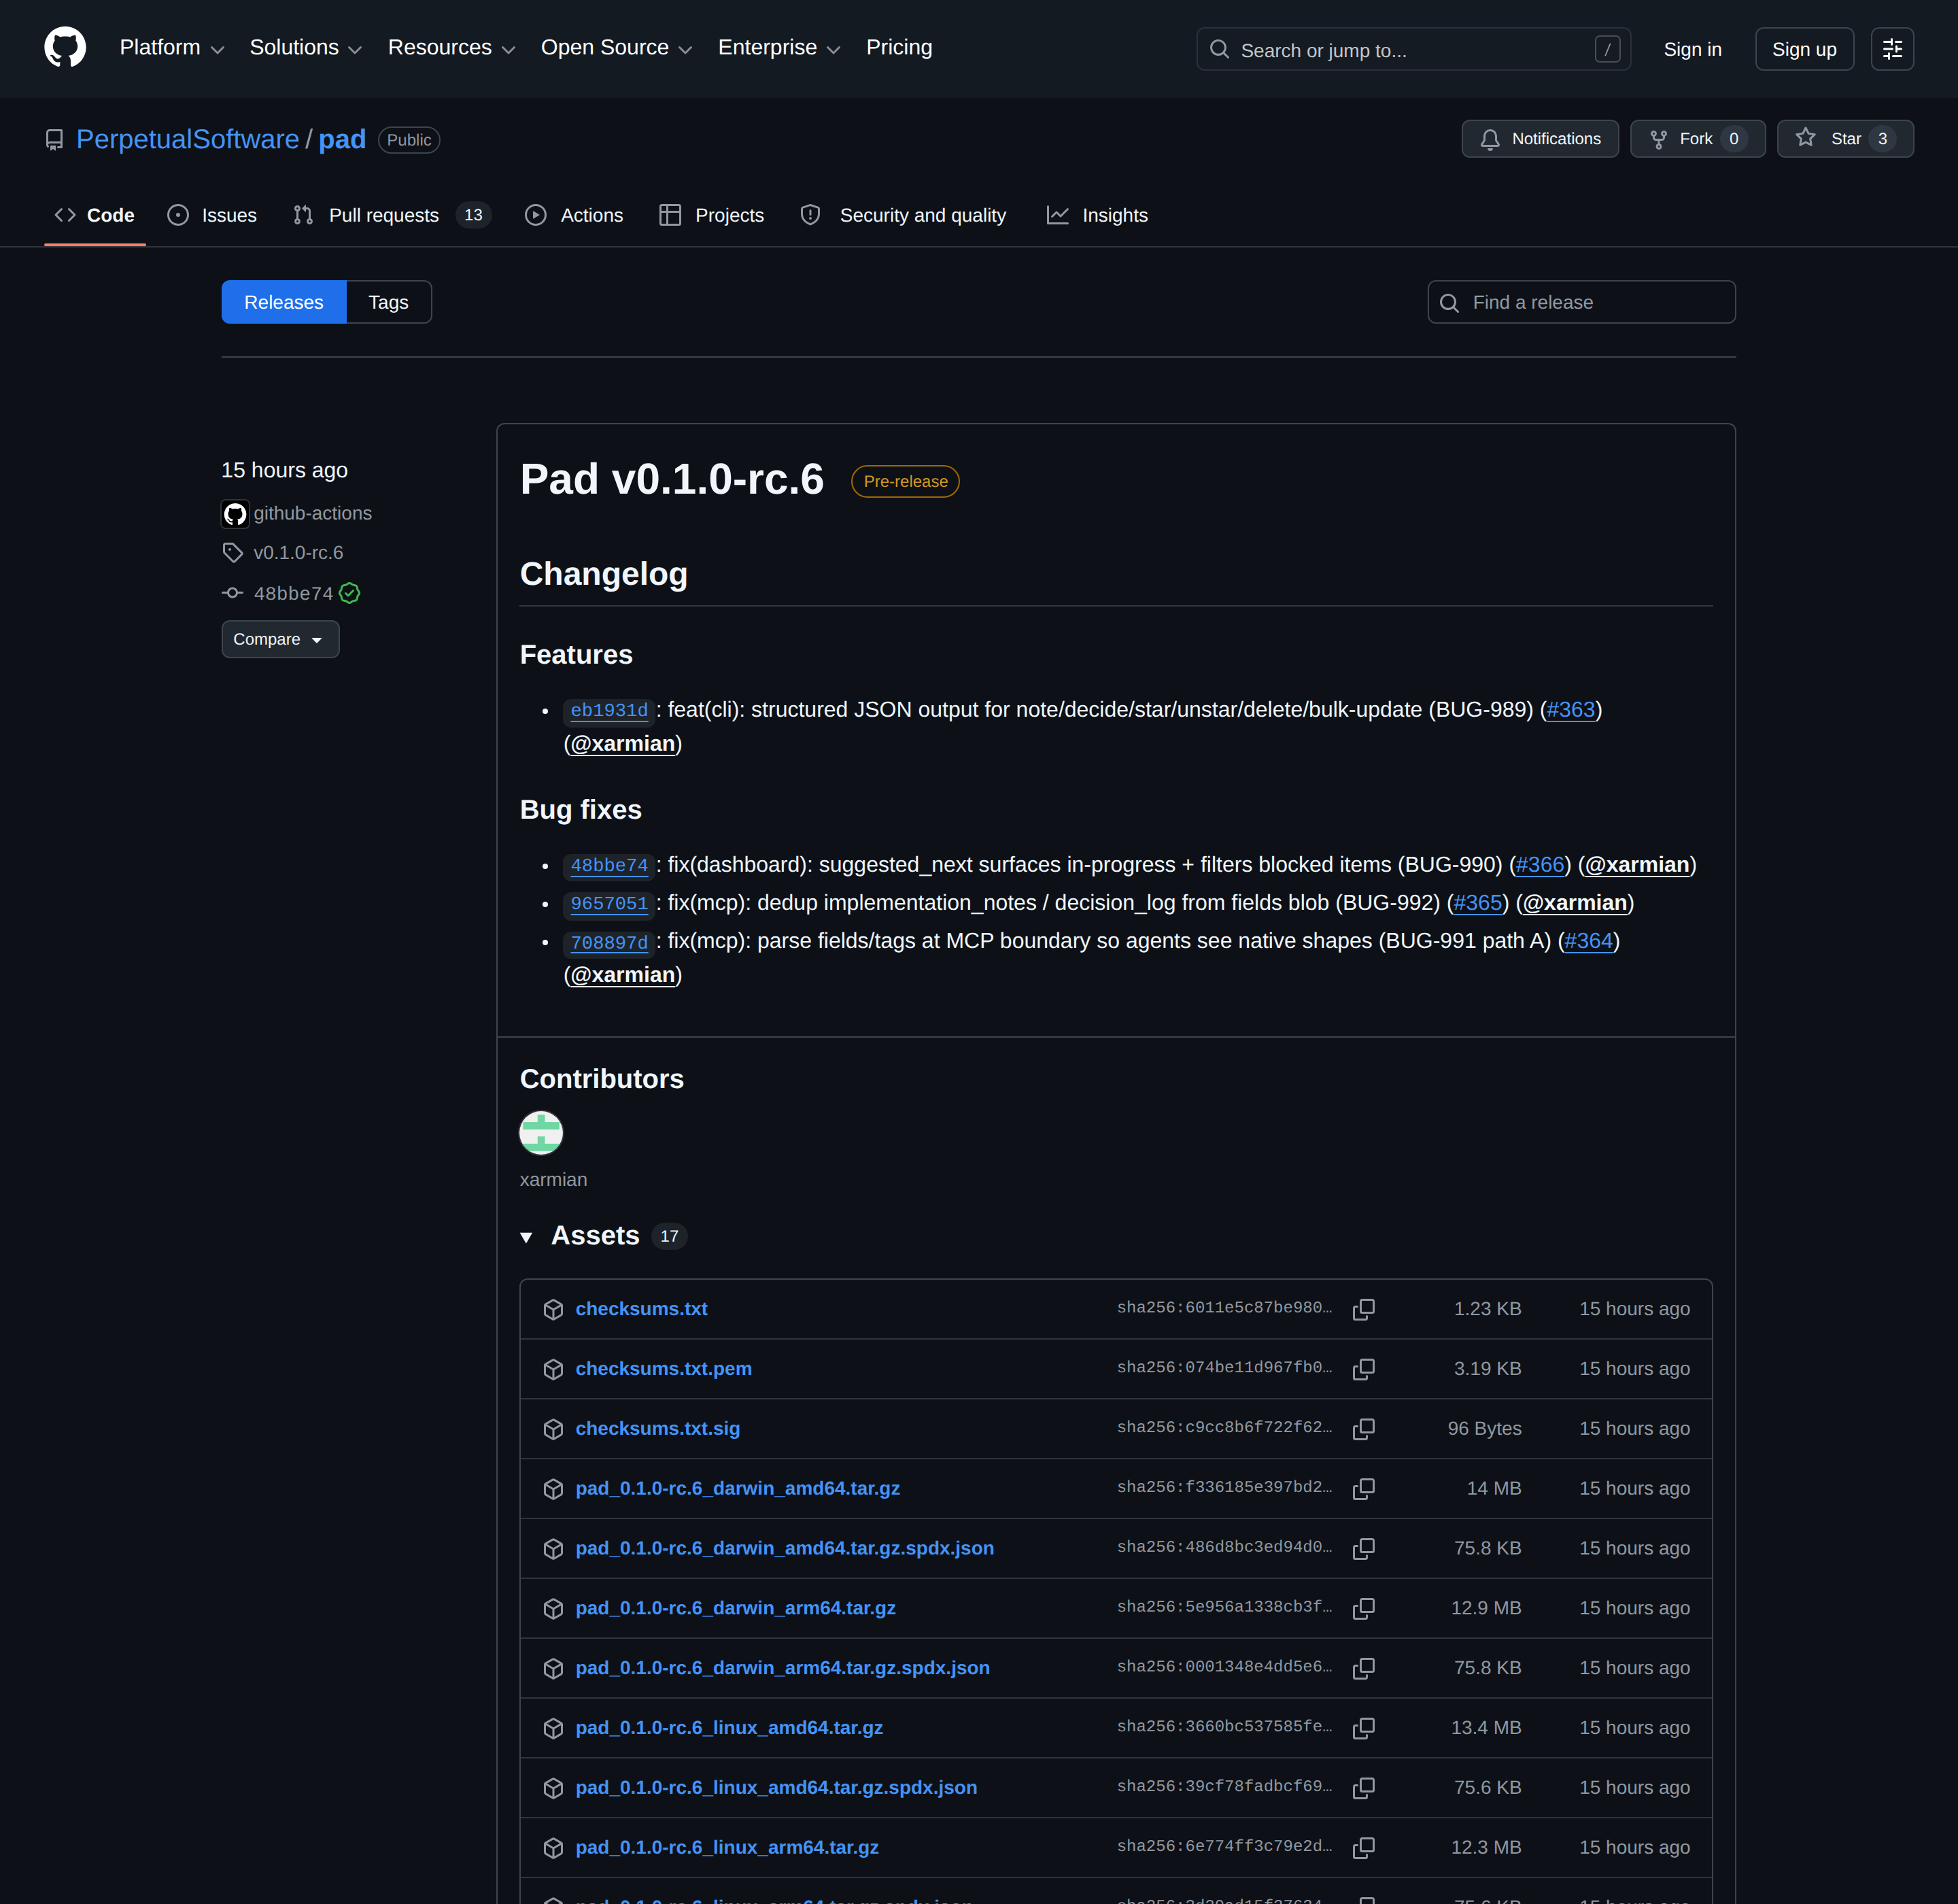Focus the Find a release field
This screenshot has height=1904, width=1958.
pyautogui.click(x=1581, y=302)
